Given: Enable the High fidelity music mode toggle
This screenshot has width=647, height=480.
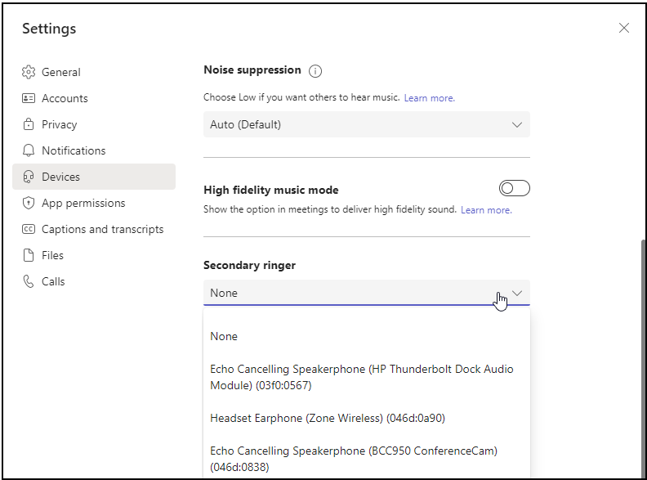Looking at the screenshot, I should 515,189.
